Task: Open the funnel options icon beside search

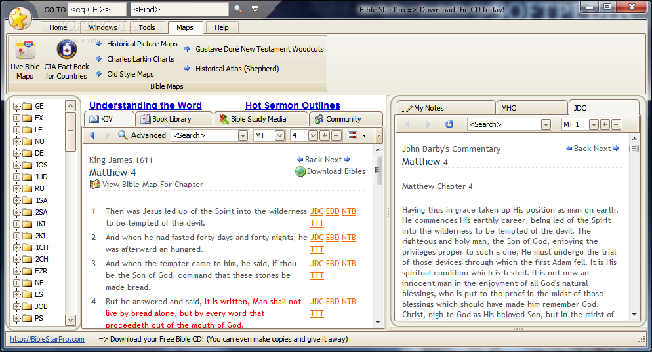Action: (255, 9)
